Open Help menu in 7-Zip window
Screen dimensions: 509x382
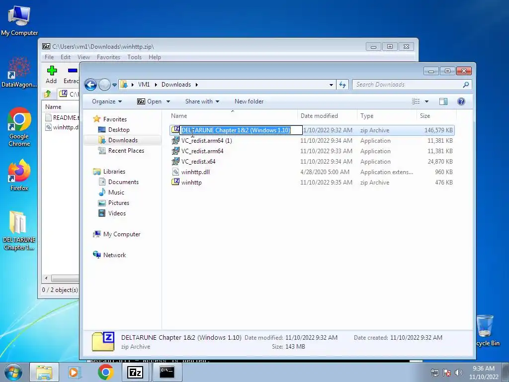[155, 57]
